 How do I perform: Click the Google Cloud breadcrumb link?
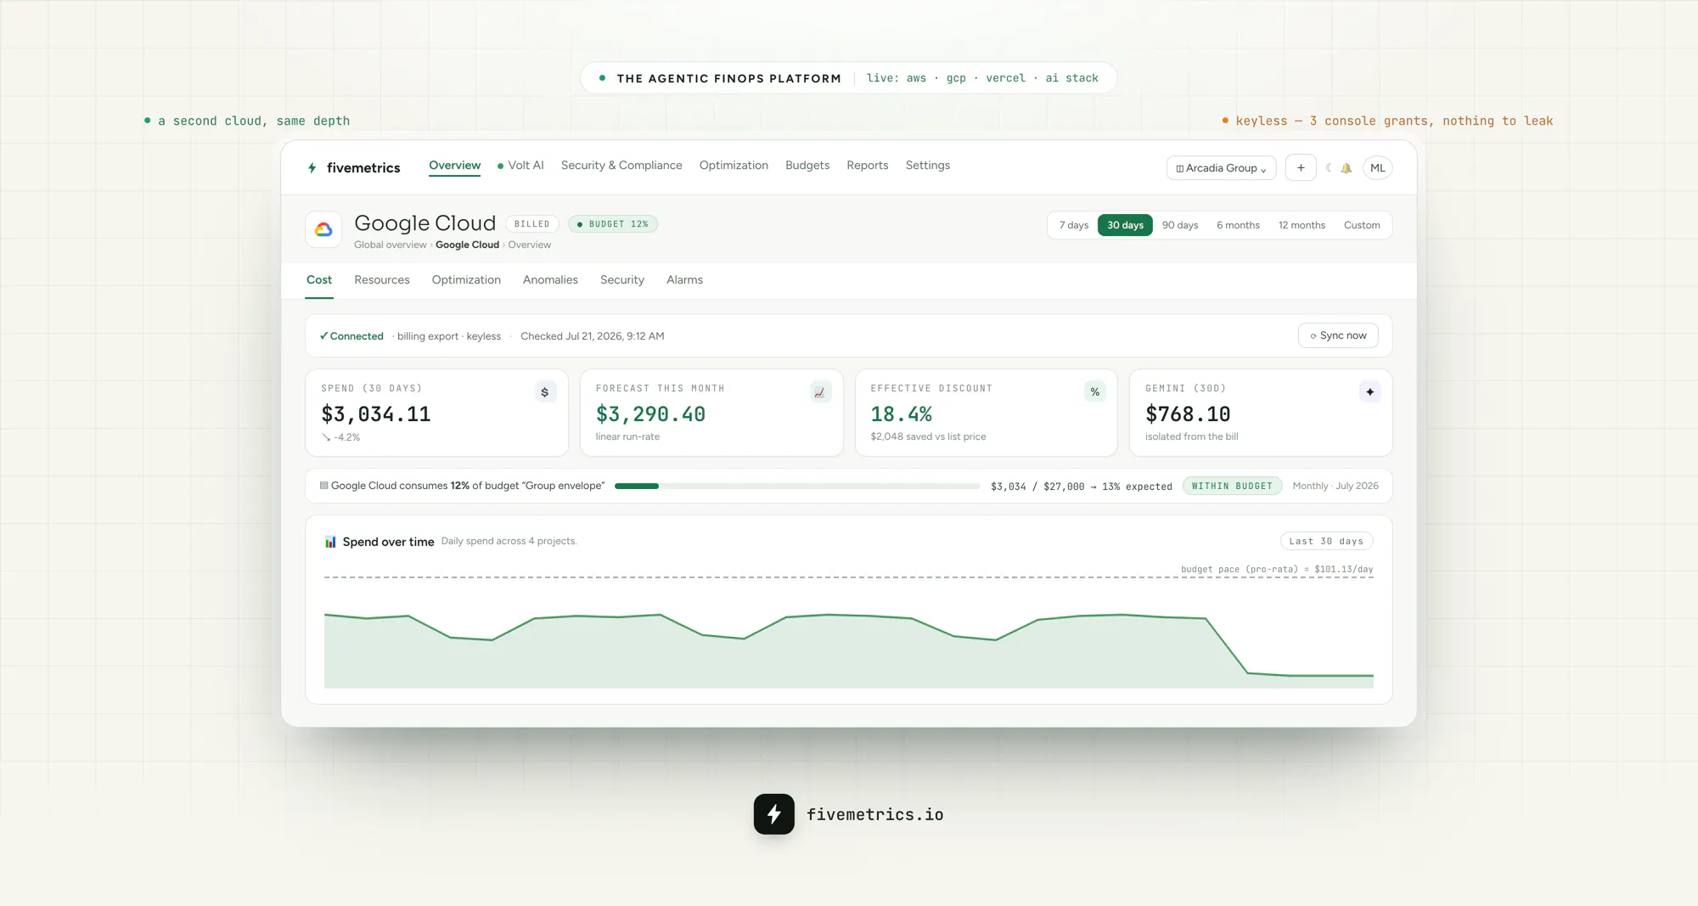point(467,245)
